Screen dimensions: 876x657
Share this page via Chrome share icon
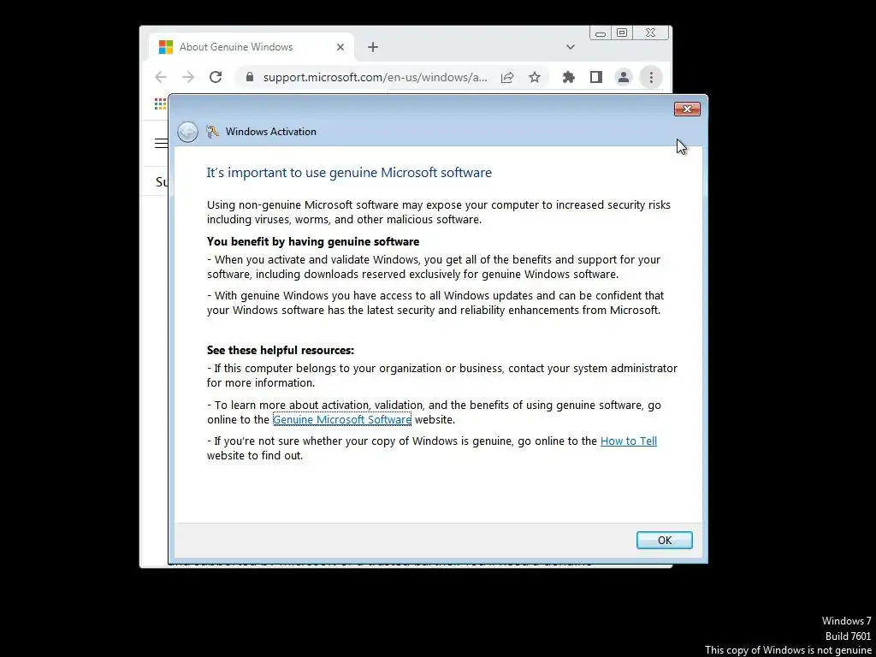[507, 77]
